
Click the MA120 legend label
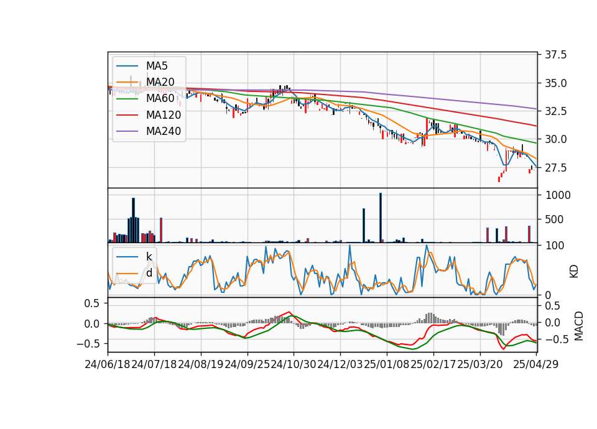pos(164,115)
